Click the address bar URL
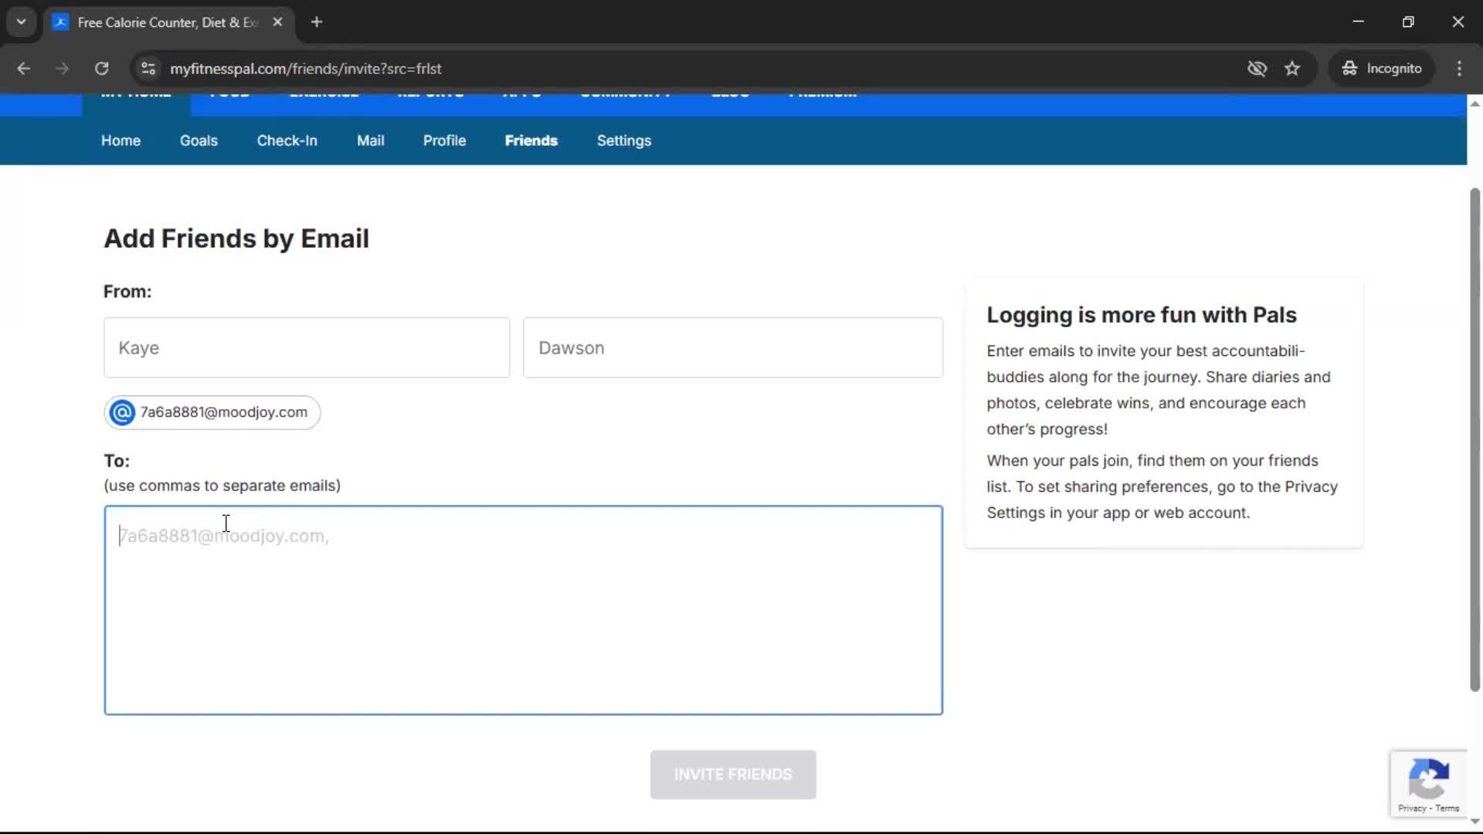 tap(306, 68)
